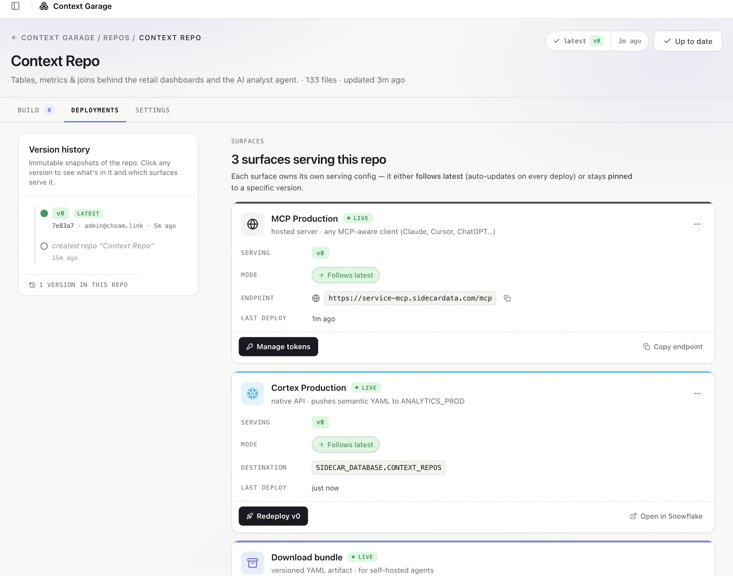
Task: Click the Context Repo page title
Action: [55, 61]
